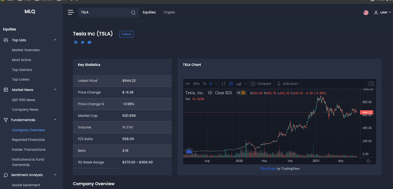Click the Market Cap value 620.60B
Screen dimensions: 393x189
pos(129,116)
